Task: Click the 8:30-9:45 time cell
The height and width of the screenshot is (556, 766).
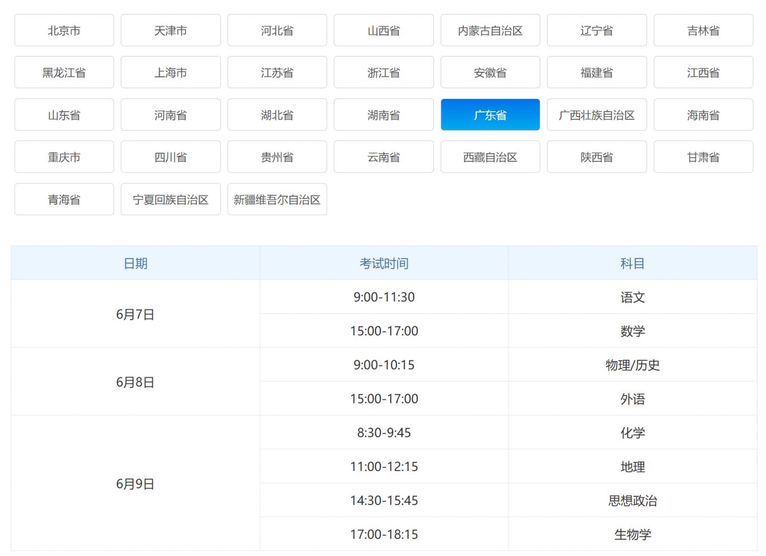Action: 384,433
